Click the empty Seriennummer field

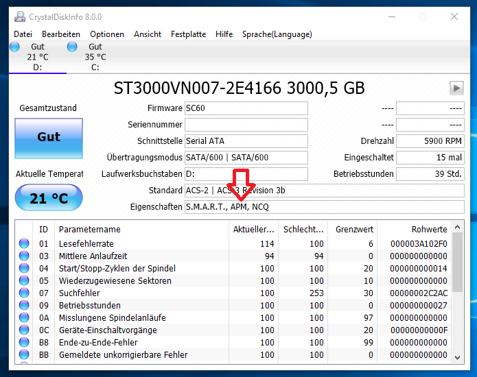[246, 125]
